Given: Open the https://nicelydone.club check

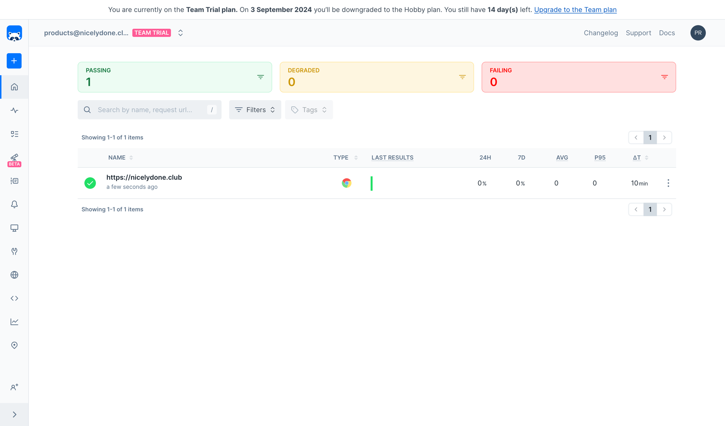Looking at the screenshot, I should (x=144, y=177).
